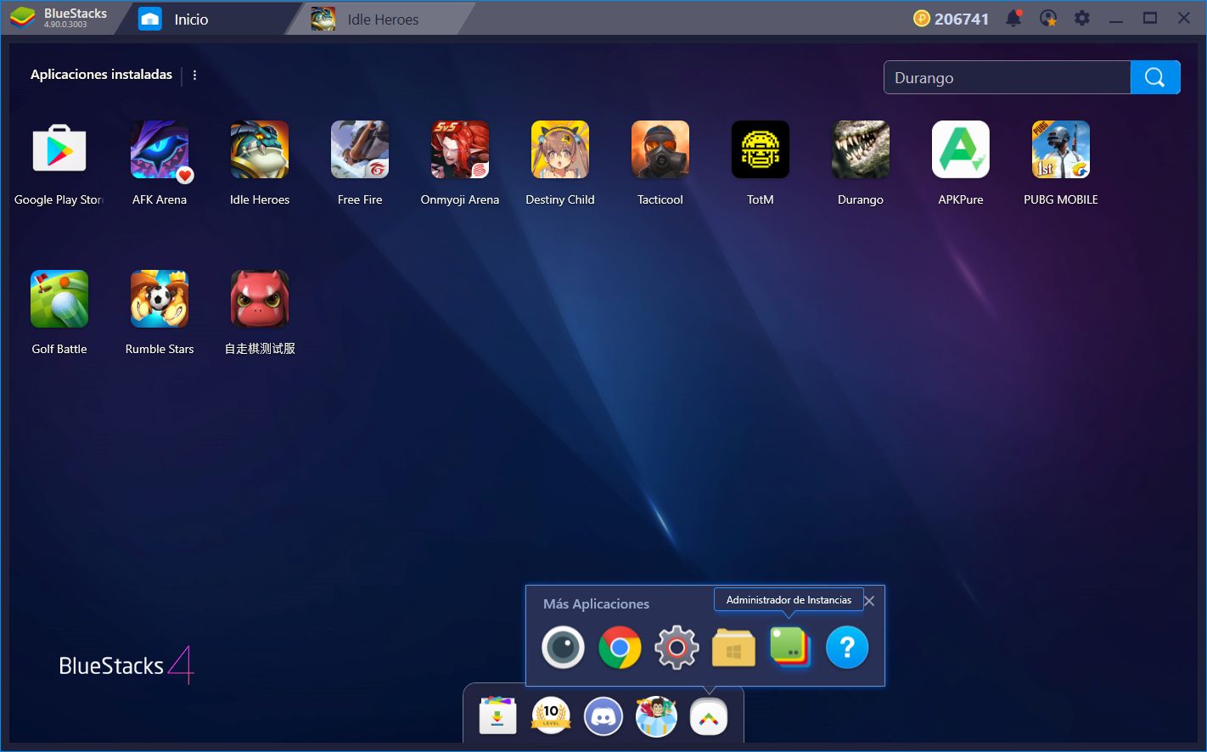Open the 自走棋测试服 app
Screen dimensions: 1207x752
click(260, 299)
